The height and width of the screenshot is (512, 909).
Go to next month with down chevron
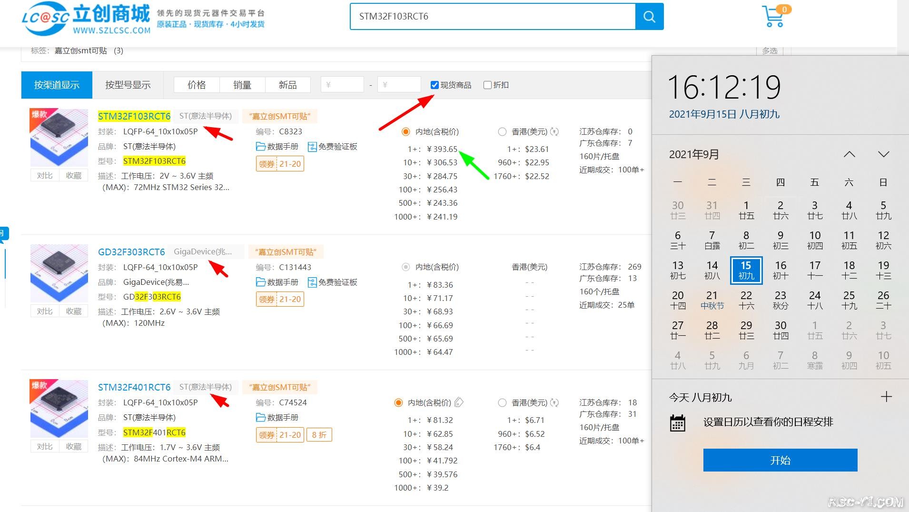click(884, 154)
